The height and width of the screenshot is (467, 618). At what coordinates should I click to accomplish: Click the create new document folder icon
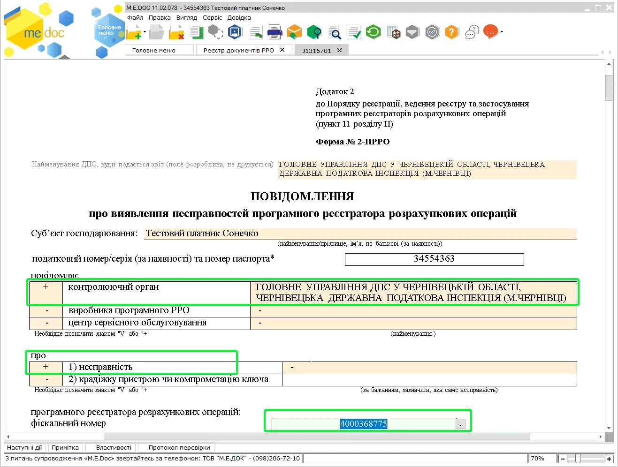point(134,32)
